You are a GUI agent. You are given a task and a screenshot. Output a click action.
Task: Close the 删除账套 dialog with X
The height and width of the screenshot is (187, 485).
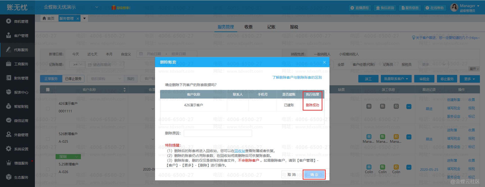324,62
